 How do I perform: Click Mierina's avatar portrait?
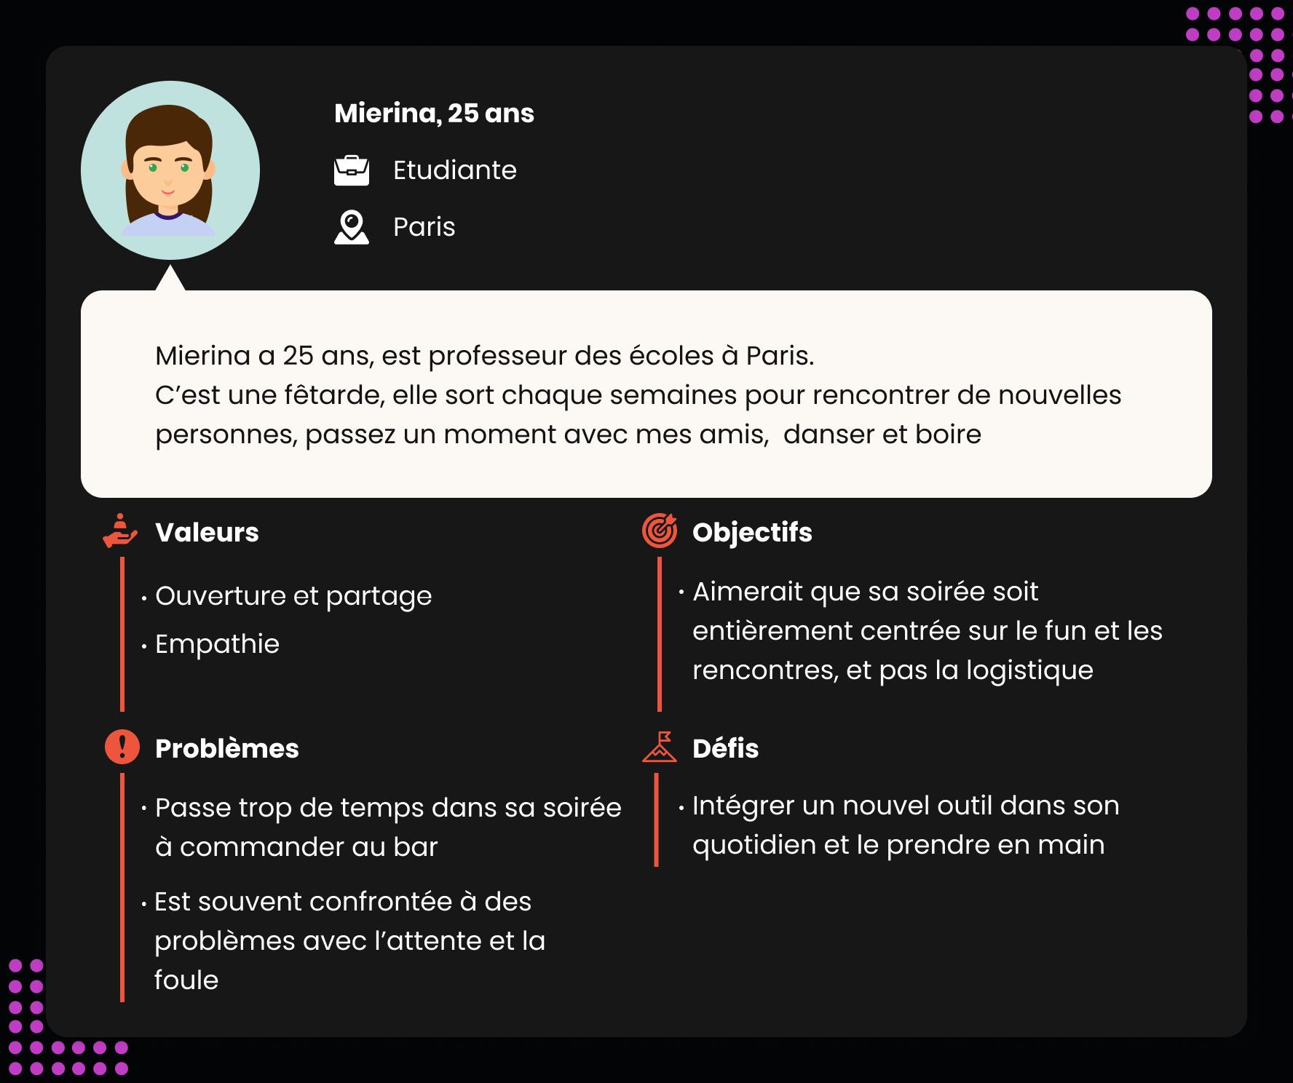170,170
